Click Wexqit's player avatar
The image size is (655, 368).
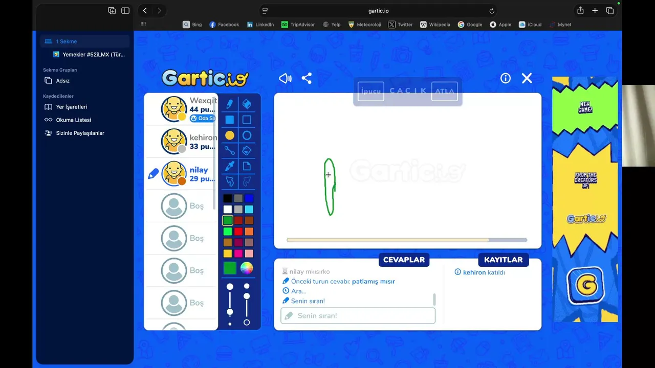(174, 108)
